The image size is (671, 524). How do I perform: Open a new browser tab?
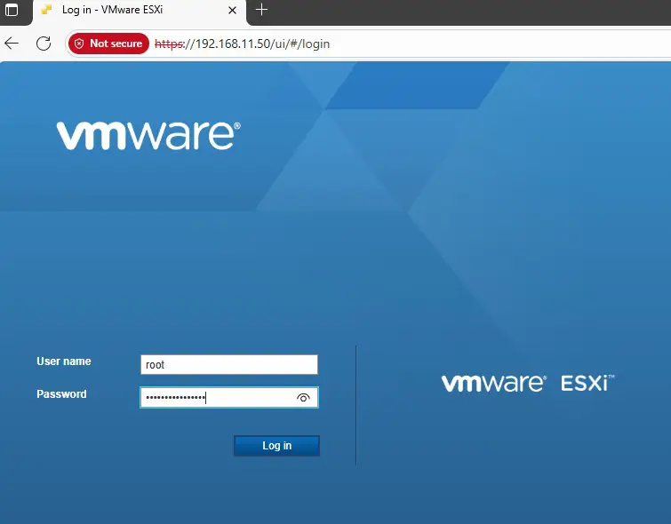(x=261, y=10)
